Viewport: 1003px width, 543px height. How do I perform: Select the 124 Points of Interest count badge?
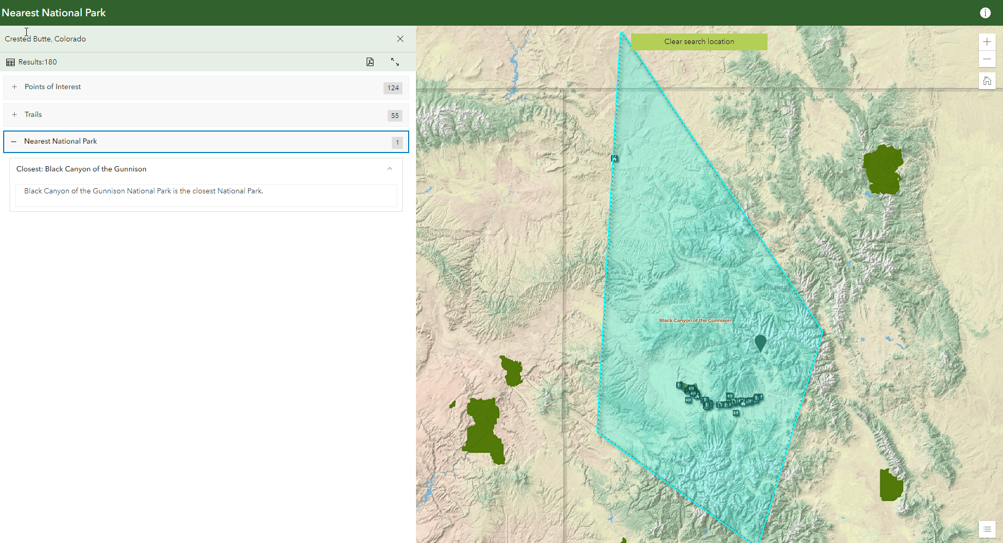click(x=392, y=88)
